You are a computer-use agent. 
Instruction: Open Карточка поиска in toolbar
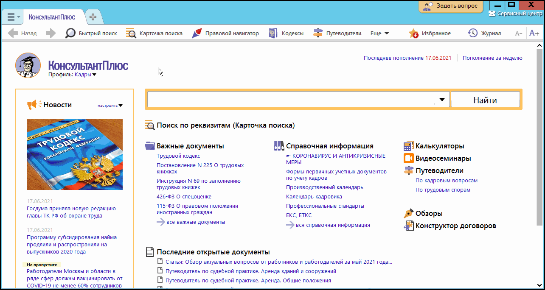(x=154, y=33)
